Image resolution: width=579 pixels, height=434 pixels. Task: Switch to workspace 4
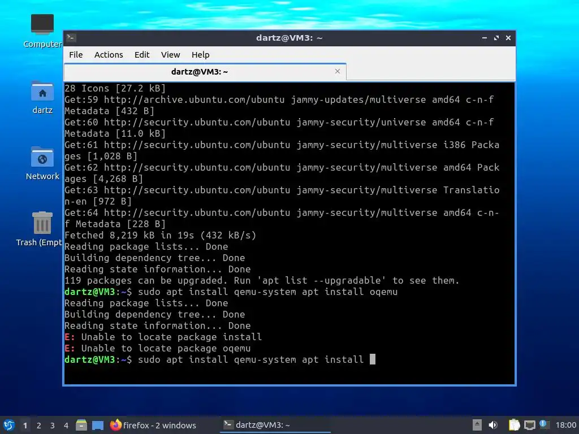(x=66, y=426)
